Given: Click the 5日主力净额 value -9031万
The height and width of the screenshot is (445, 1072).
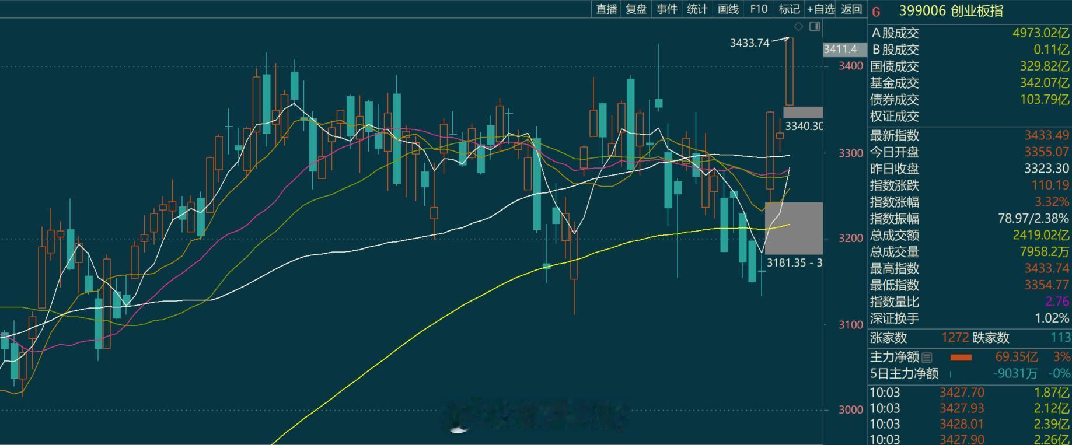Looking at the screenshot, I should coord(1015,373).
